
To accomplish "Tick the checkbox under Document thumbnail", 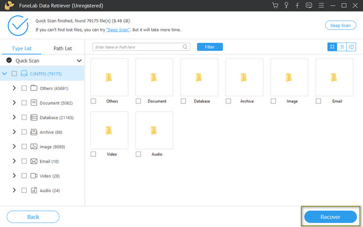I will [138, 101].
